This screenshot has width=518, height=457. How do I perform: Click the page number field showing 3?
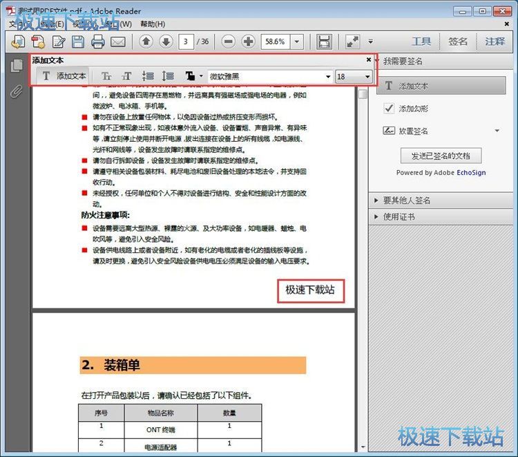pos(186,41)
